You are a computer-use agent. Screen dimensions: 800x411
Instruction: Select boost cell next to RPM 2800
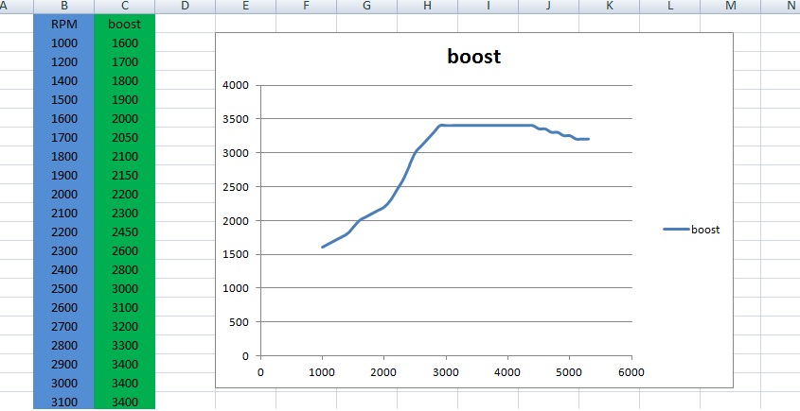(x=124, y=345)
